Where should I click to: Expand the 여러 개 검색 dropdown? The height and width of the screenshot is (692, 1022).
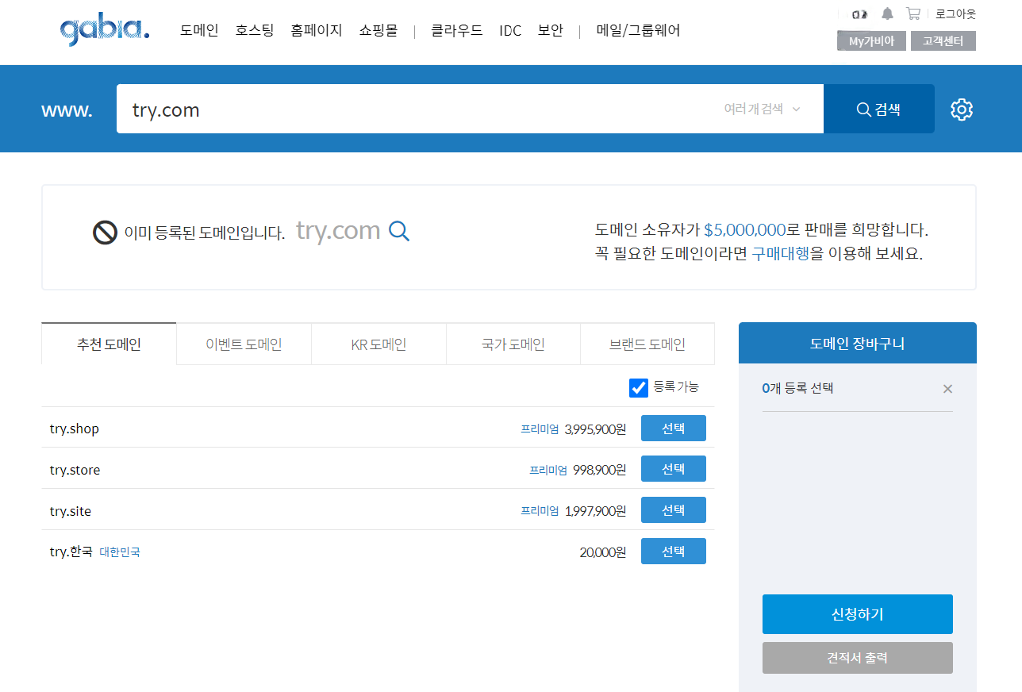[x=763, y=109]
